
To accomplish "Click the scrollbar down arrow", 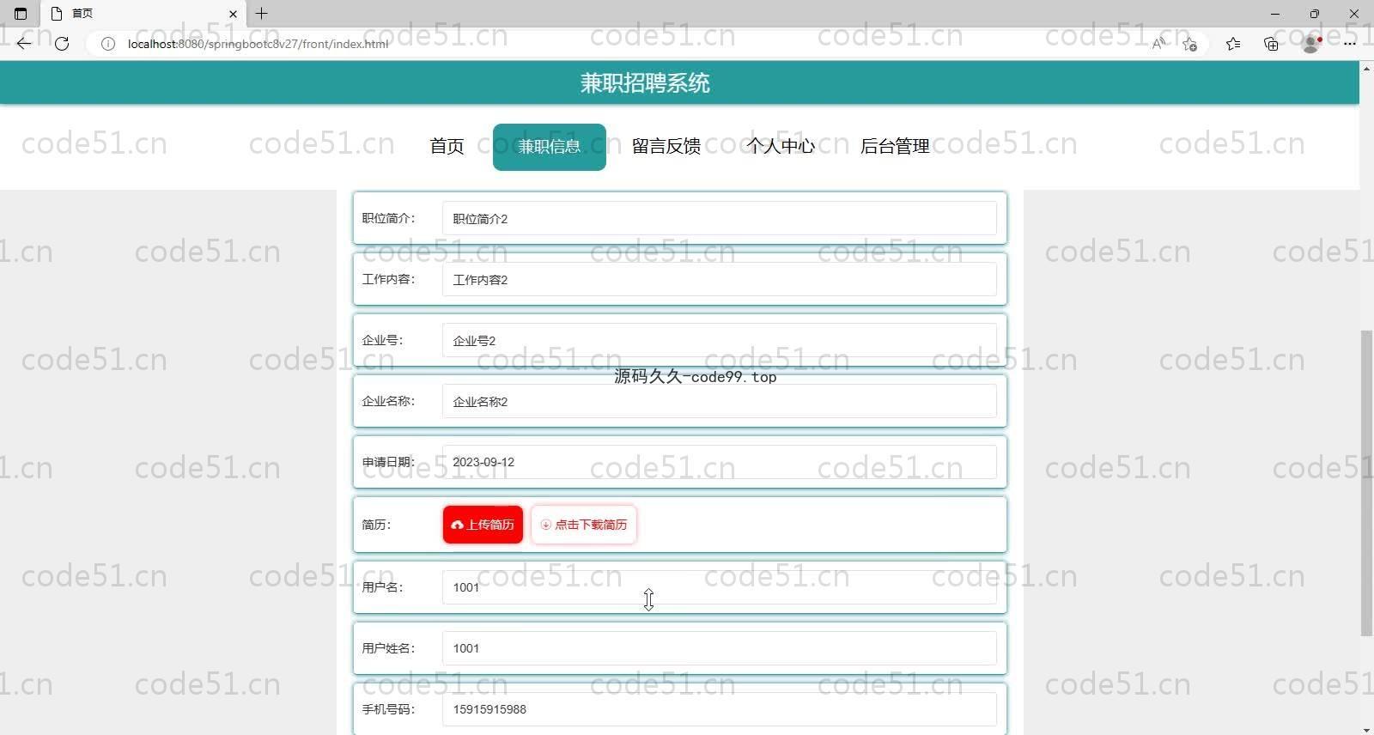I will [x=1366, y=729].
